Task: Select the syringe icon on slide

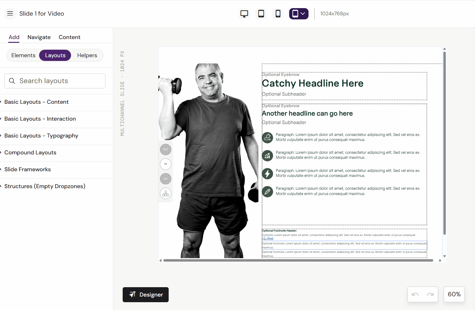Action: pyautogui.click(x=267, y=191)
